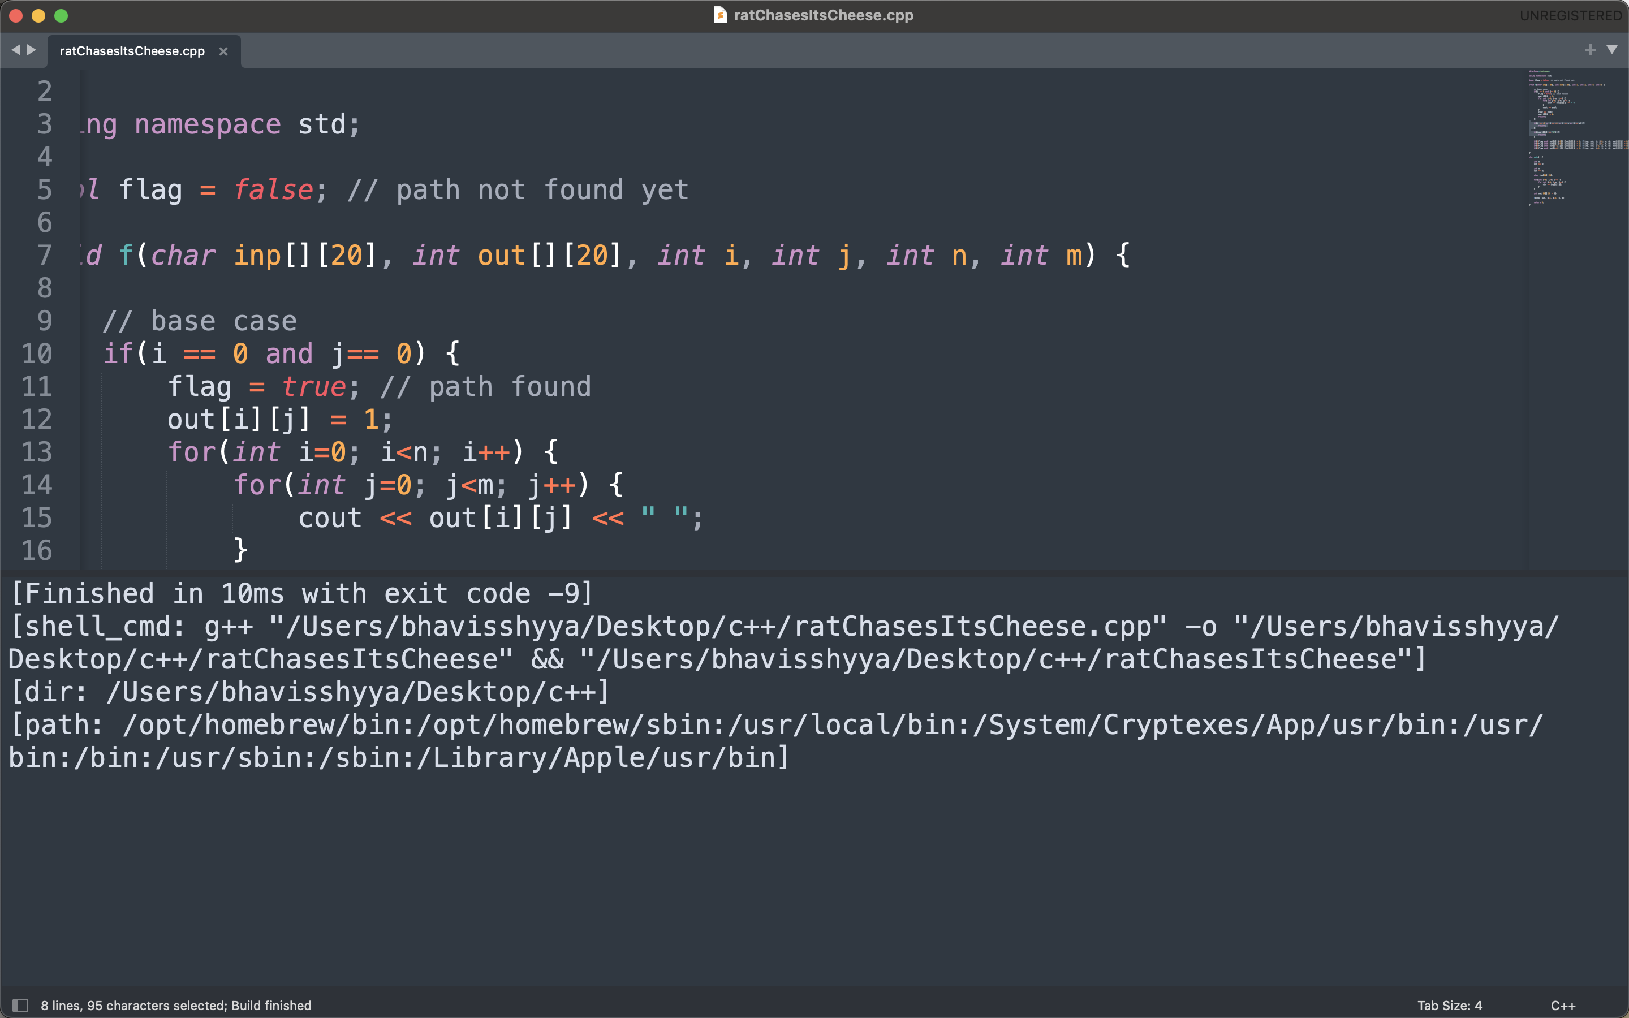The image size is (1629, 1018).
Task: Click the new tab plus icon
Action: pos(1590,50)
